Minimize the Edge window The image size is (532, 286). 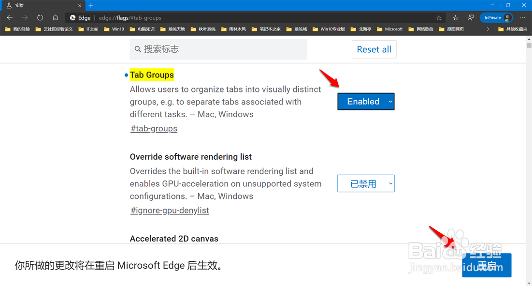492,5
